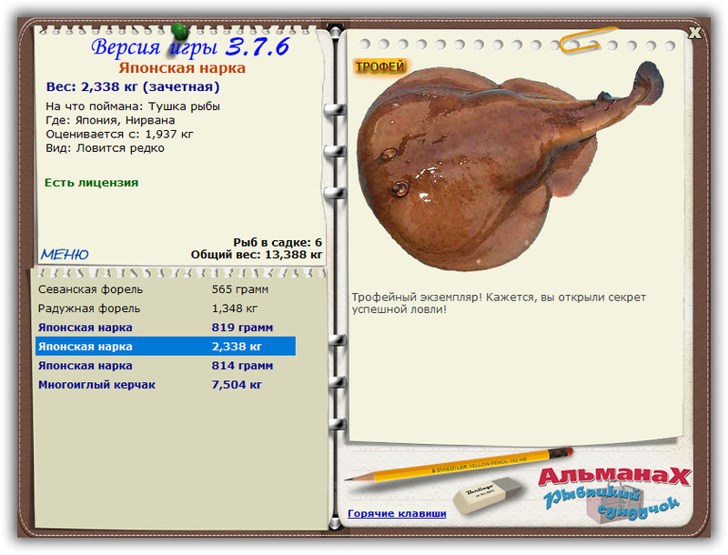Click the Альманах logo

(x=613, y=477)
